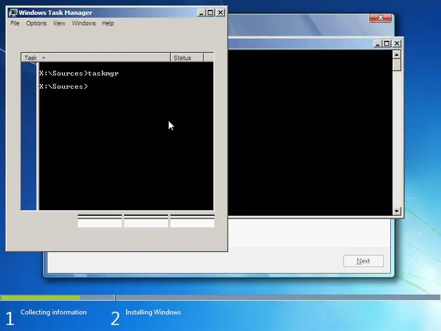
Task: Minimize the command prompt window
Action: point(378,44)
